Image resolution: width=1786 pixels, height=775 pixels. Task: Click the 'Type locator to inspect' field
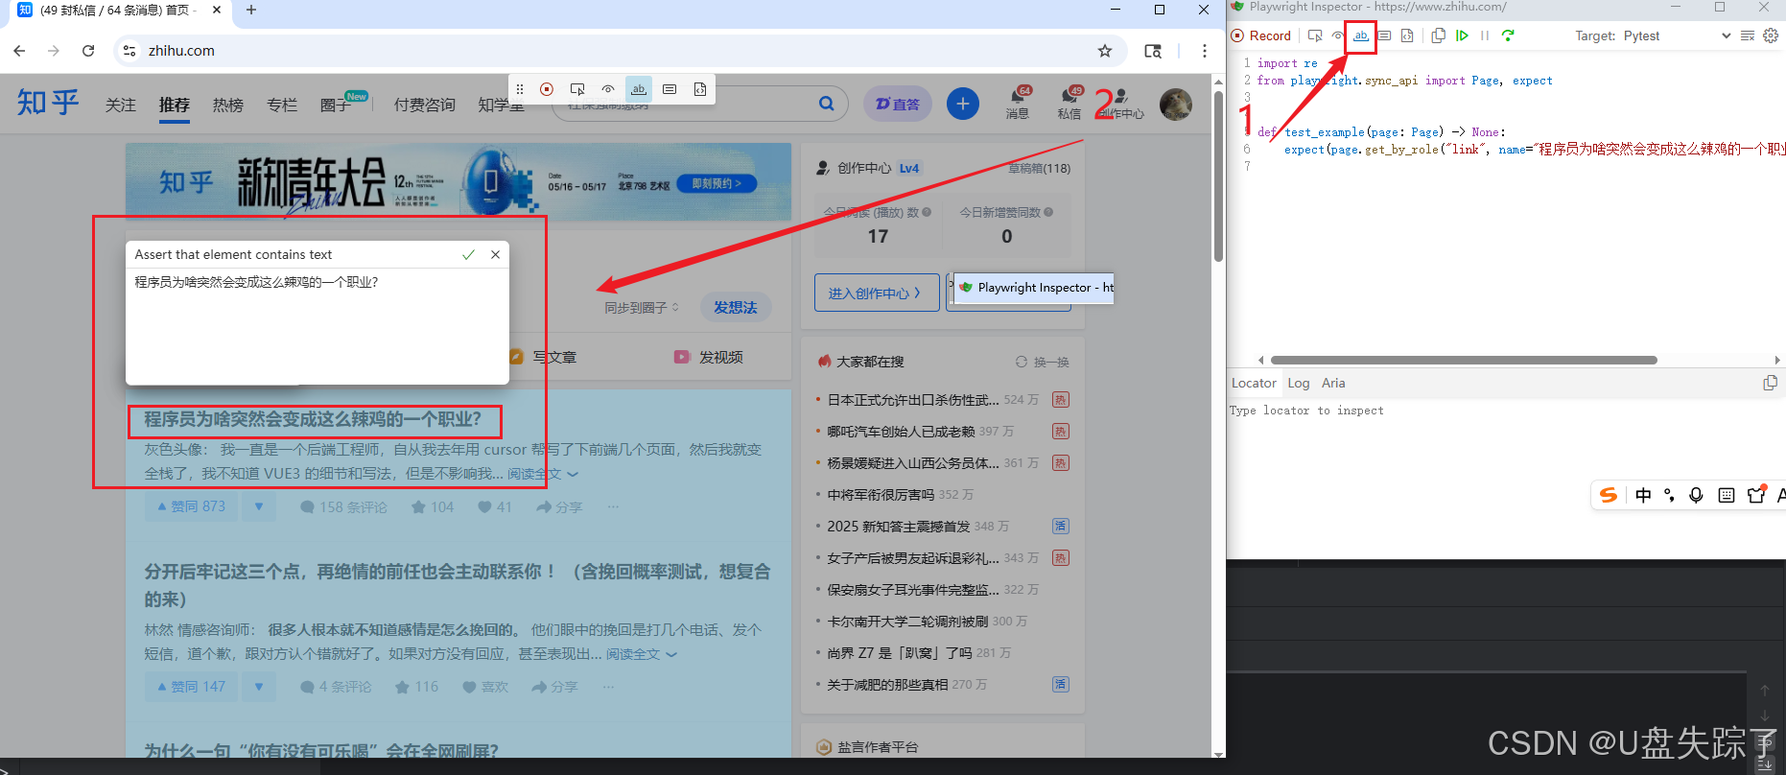pos(1504,411)
